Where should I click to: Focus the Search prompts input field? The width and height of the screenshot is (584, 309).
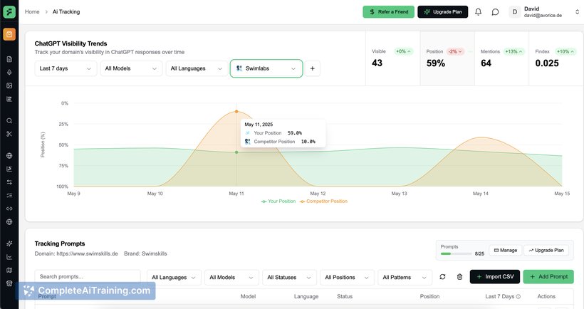pos(88,277)
